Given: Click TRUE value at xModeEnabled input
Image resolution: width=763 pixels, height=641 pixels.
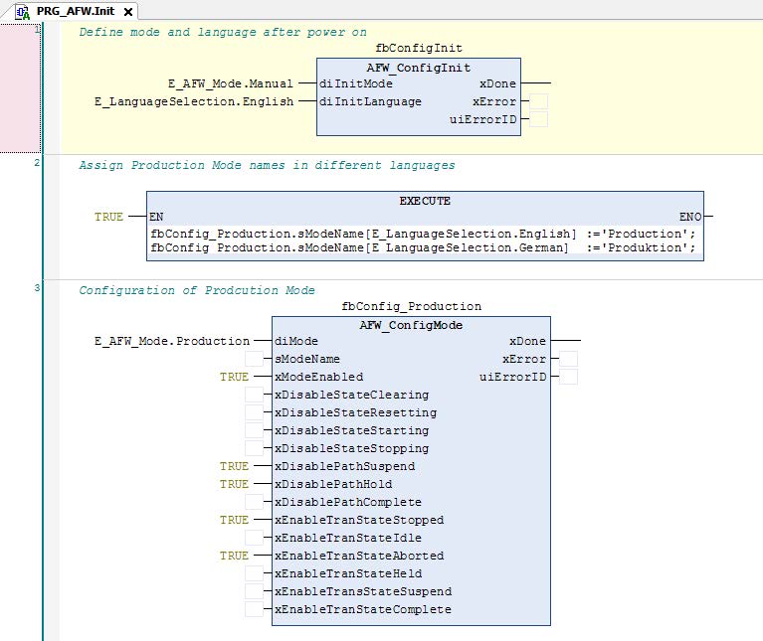Looking at the screenshot, I should coord(235,377).
